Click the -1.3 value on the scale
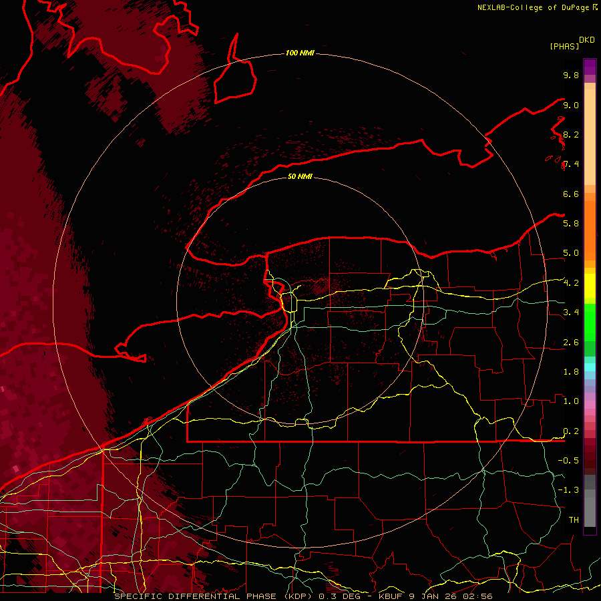Image resolution: width=601 pixels, height=601 pixels. click(x=568, y=490)
